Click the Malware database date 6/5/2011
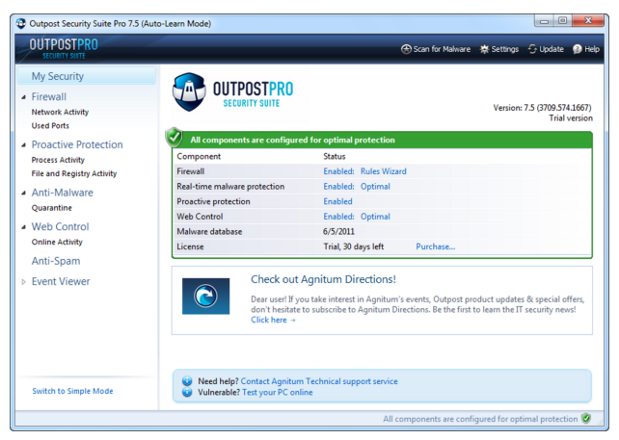This screenshot has height=440, width=619. click(338, 231)
